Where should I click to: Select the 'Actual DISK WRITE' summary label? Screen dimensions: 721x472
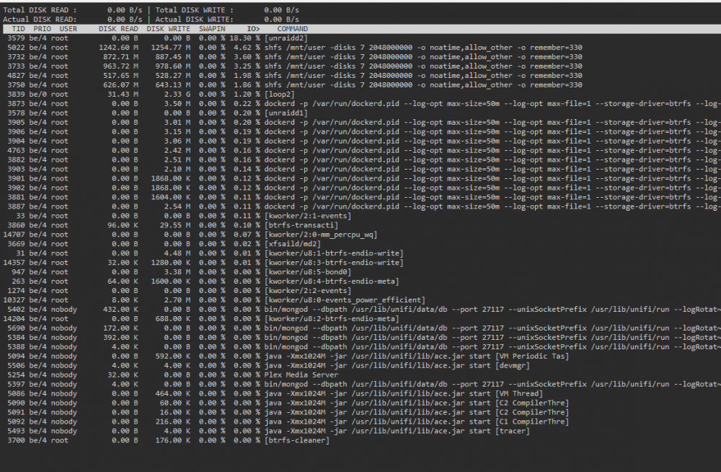tap(194, 19)
